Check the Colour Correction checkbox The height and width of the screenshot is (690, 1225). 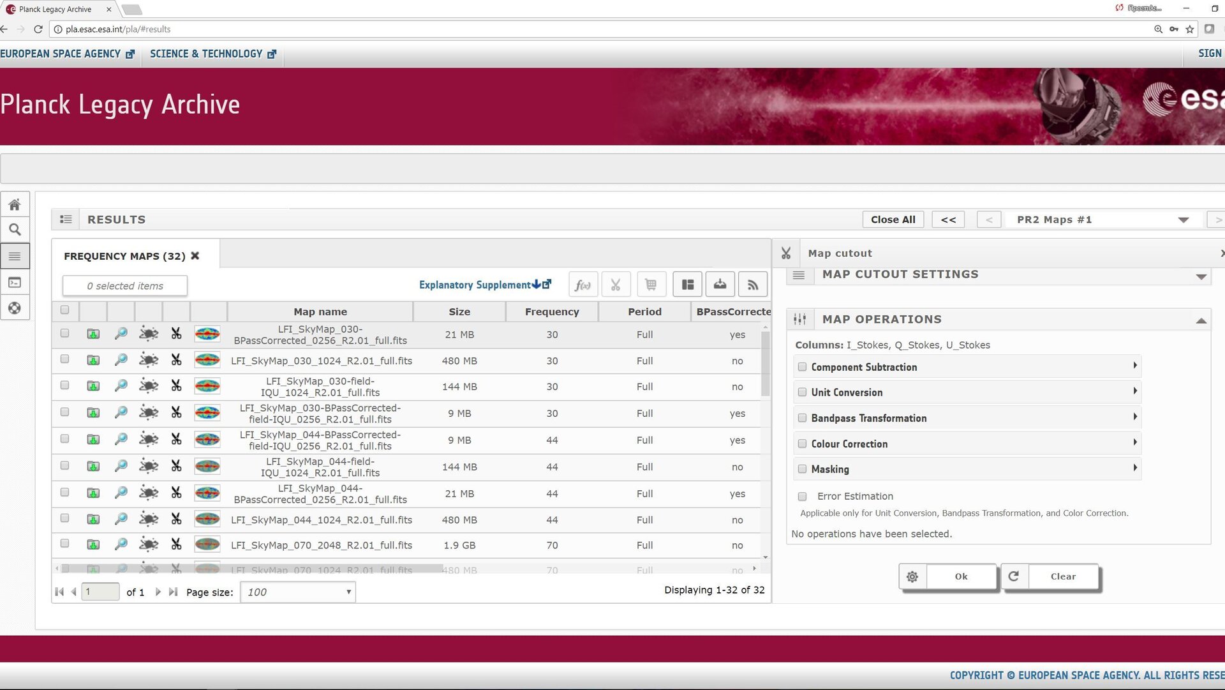[x=803, y=444]
